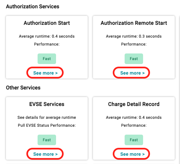Select the Authorization Remote Start card title
Image resolution: width=180 pixels, height=164 pixels.
(x=134, y=23)
